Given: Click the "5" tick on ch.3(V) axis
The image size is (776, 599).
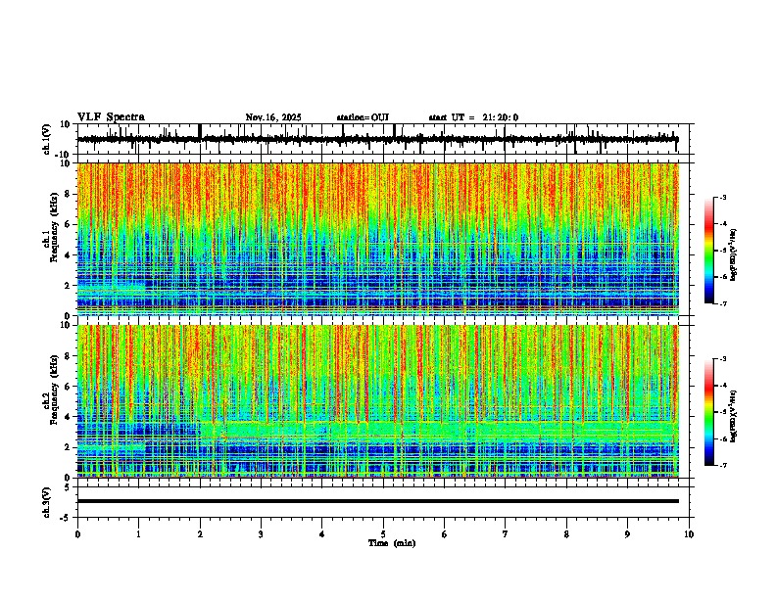Looking at the screenshot, I should click(x=68, y=486).
